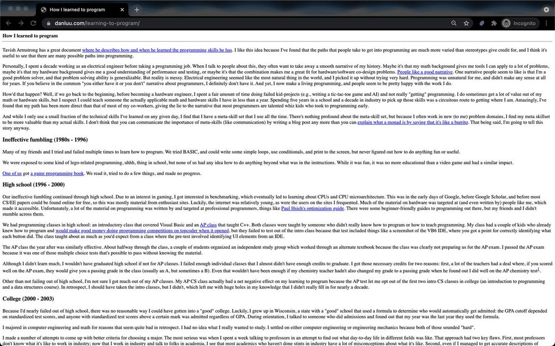Open the 'People like a good narrative' link
Viewport: 555px width, 346px height.
[425, 72]
